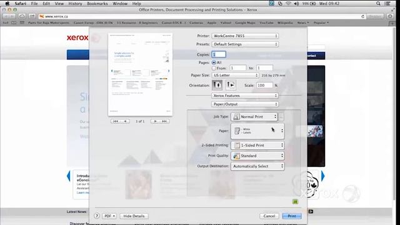Open the Printer dropdown WorkCentre 7855

(245, 36)
